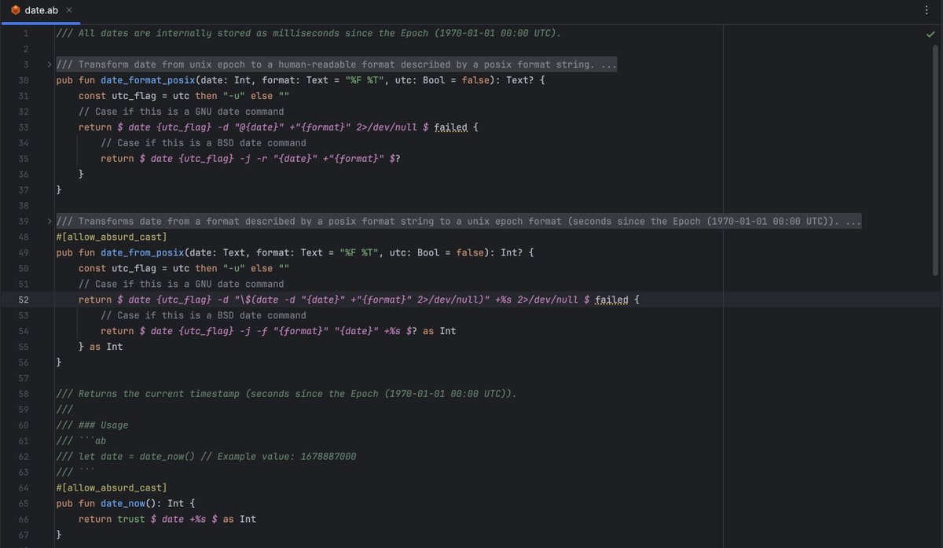The width and height of the screenshot is (943, 548).
Task: Click the ellipsis ending the line 3 folded comment
Action: [608, 64]
